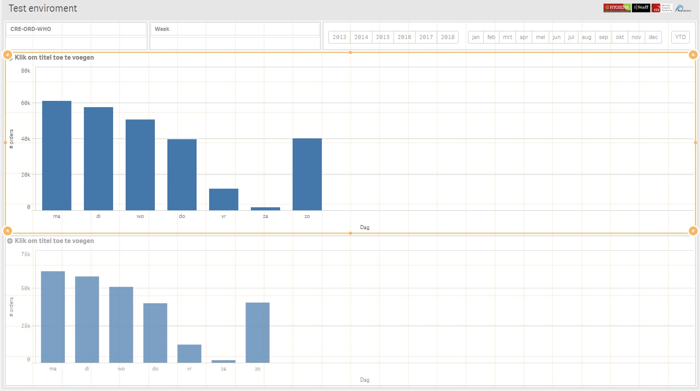Viewport: 700px width, 391px height.
Task: Select year 2015
Action: point(383,37)
